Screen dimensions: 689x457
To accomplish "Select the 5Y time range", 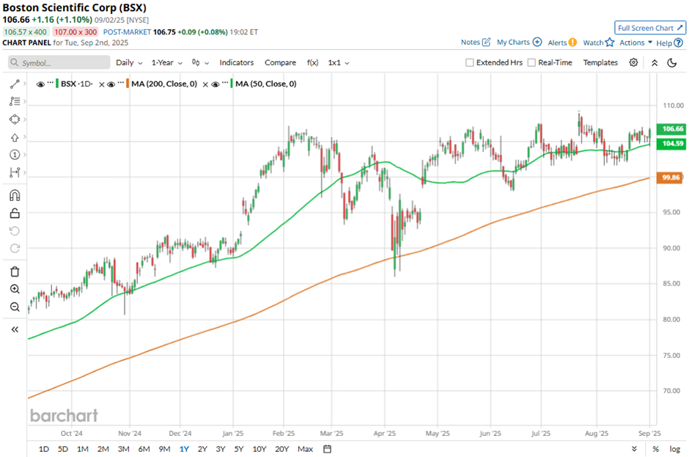I will (239, 449).
